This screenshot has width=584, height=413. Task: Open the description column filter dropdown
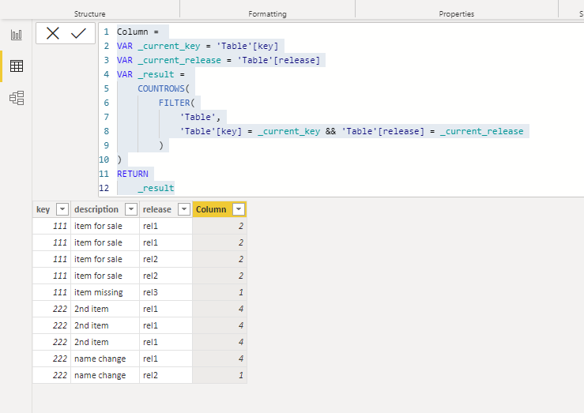[x=131, y=209]
